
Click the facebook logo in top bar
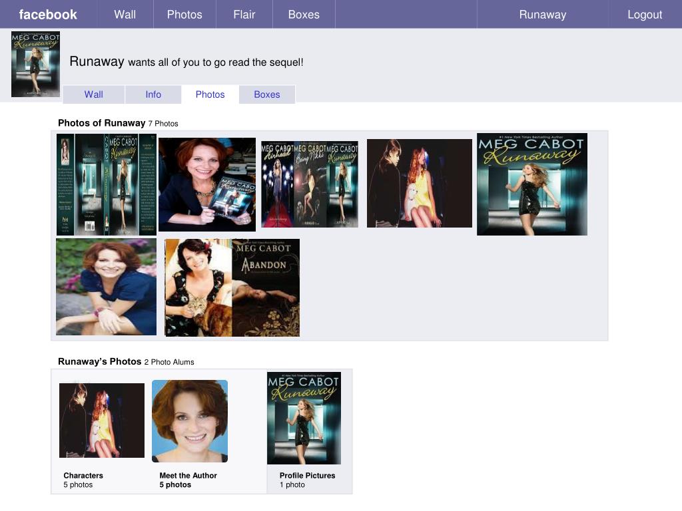(x=48, y=15)
